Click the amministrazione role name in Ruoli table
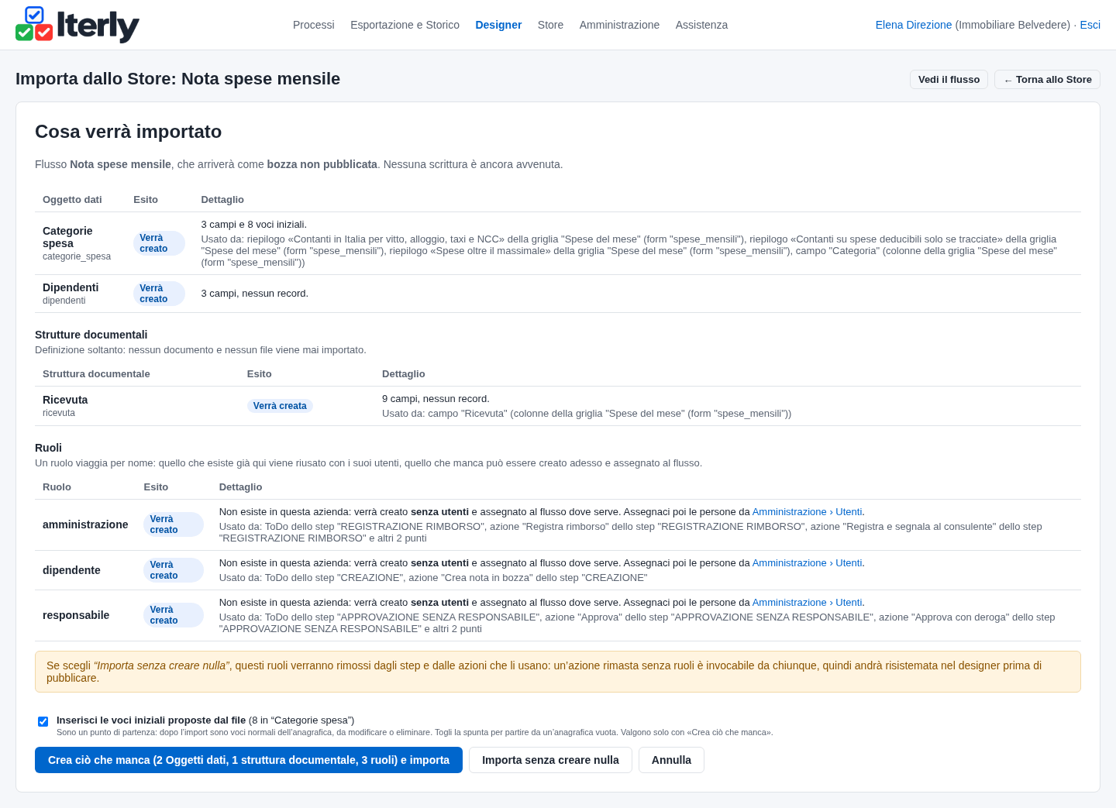 [85, 524]
